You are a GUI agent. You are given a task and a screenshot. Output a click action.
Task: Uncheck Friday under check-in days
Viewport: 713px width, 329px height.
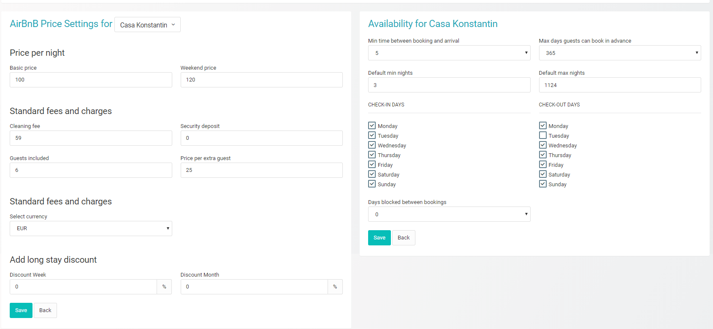coord(372,164)
